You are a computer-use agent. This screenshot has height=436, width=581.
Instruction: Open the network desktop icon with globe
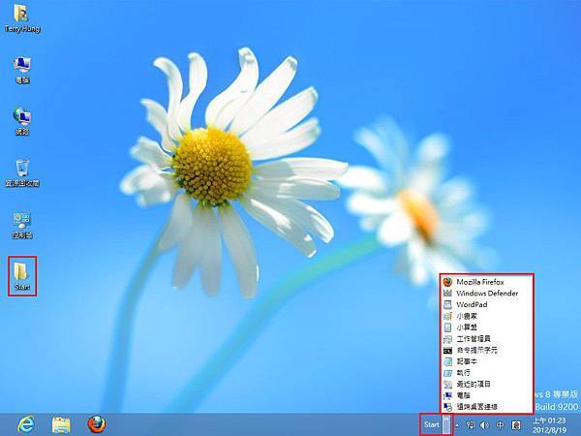coord(22,120)
